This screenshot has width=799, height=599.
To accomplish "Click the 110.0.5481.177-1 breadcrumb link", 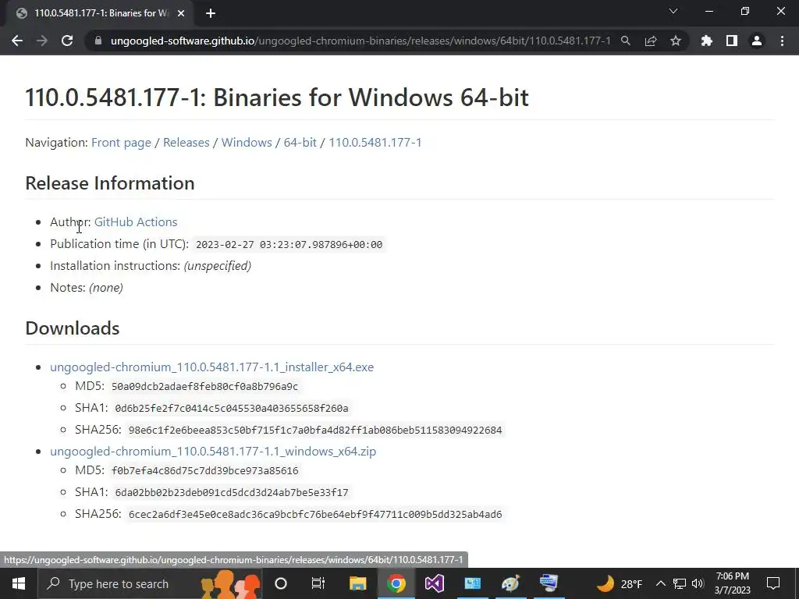I will tap(375, 143).
